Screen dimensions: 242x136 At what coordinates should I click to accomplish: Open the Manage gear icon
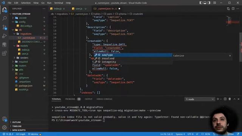4,127
